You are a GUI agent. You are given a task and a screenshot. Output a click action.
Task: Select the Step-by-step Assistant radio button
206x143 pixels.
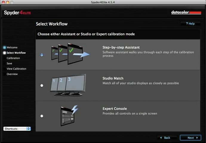click(x=42, y=55)
